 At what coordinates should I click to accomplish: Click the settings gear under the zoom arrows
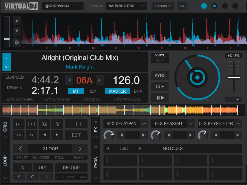17,43
